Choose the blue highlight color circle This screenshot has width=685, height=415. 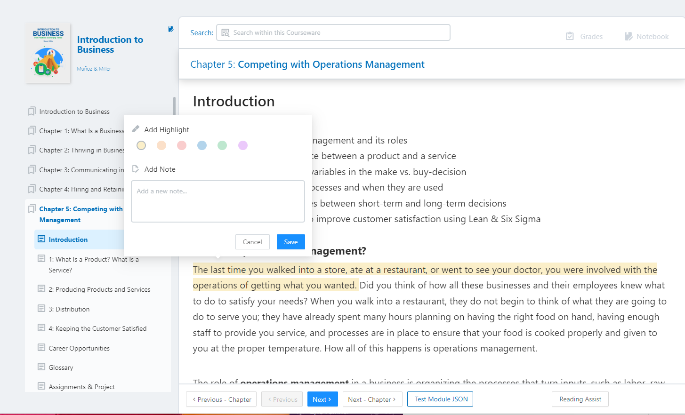tap(202, 145)
